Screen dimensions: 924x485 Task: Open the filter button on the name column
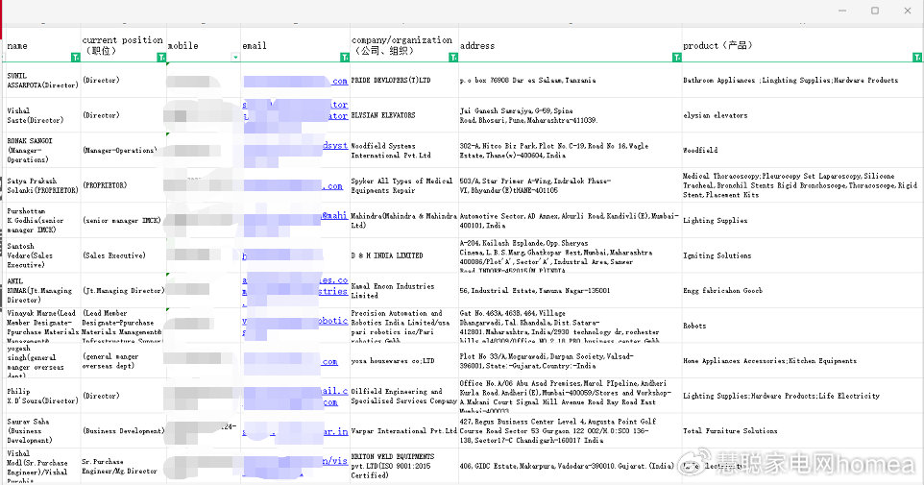pos(76,58)
